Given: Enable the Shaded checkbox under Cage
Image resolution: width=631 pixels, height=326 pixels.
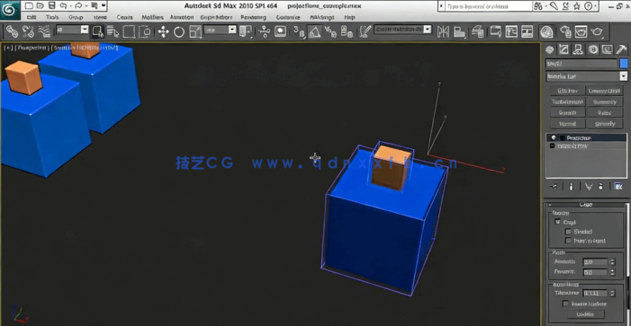Looking at the screenshot, I should (568, 231).
